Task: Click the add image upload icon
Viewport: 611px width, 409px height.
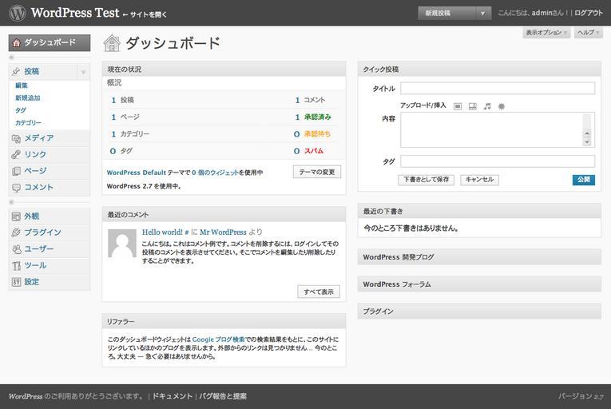Action: [x=458, y=106]
